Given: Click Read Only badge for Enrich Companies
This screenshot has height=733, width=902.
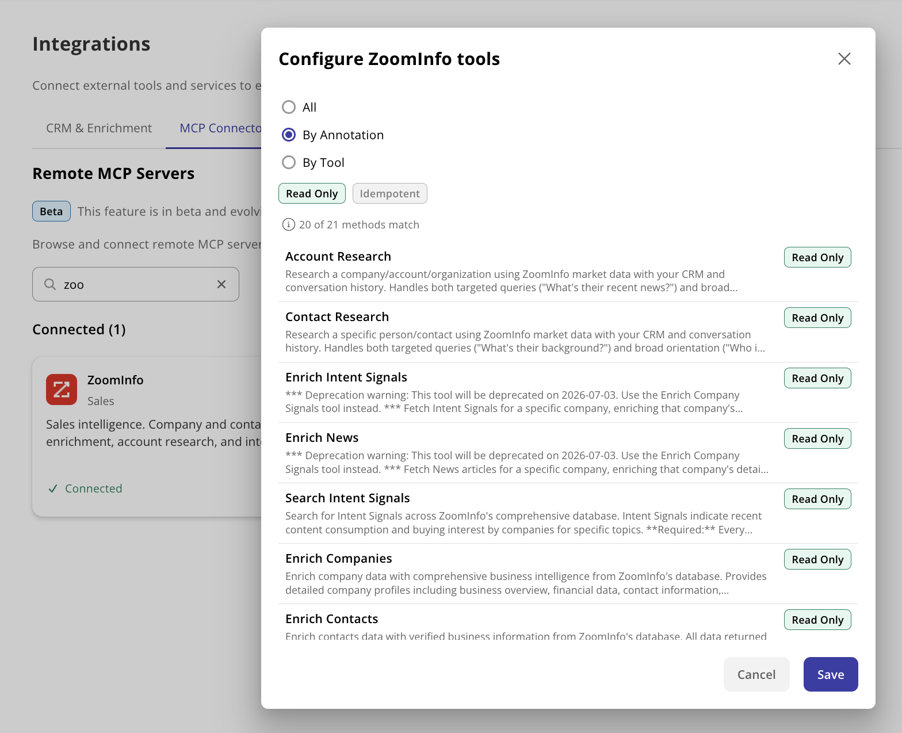Looking at the screenshot, I should pyautogui.click(x=817, y=559).
